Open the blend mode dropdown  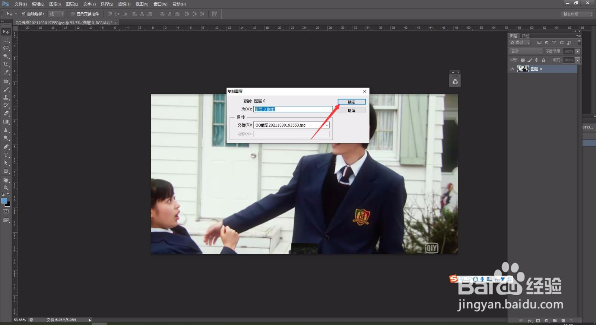coord(526,51)
